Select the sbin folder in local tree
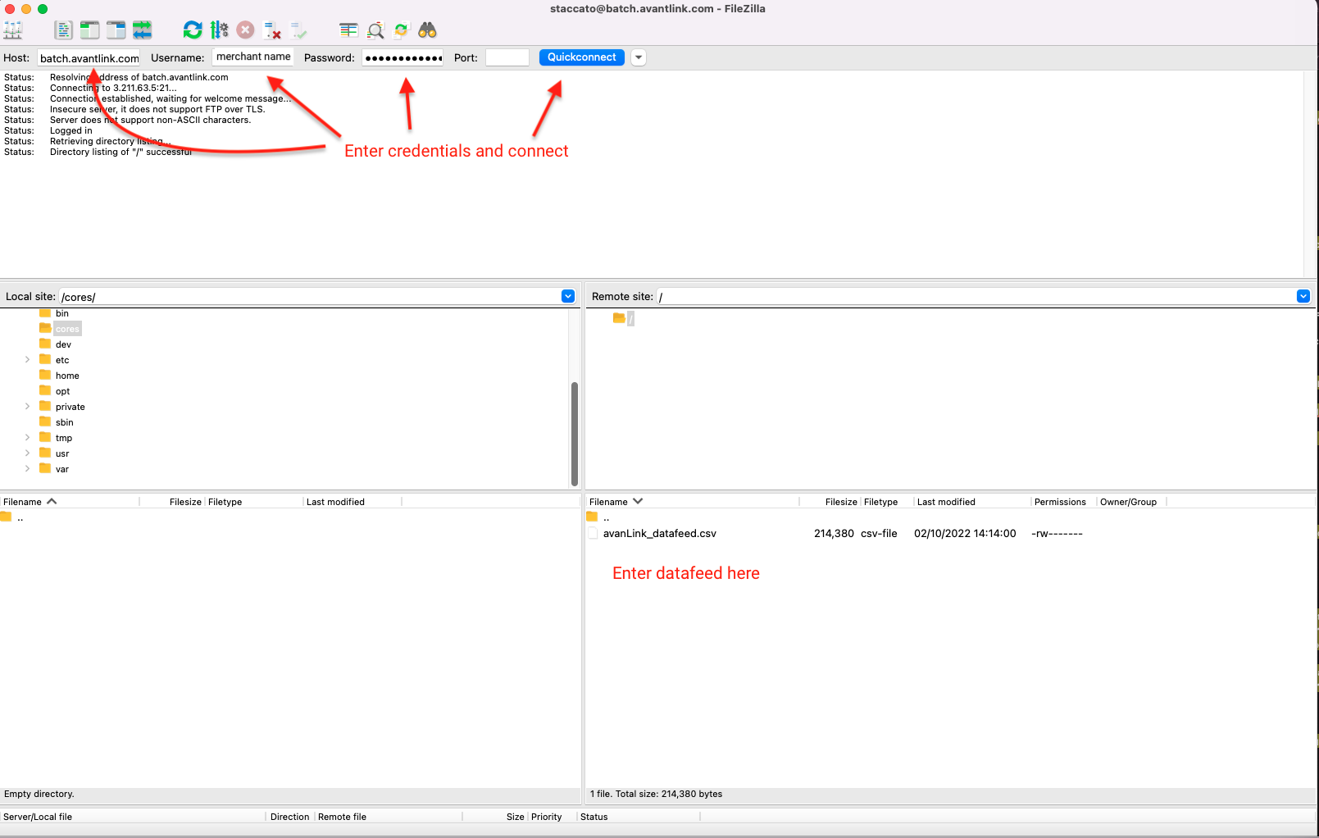Screen dimensions: 1319x838 pos(64,422)
